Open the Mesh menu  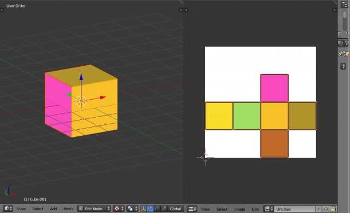pyautogui.click(x=68, y=209)
